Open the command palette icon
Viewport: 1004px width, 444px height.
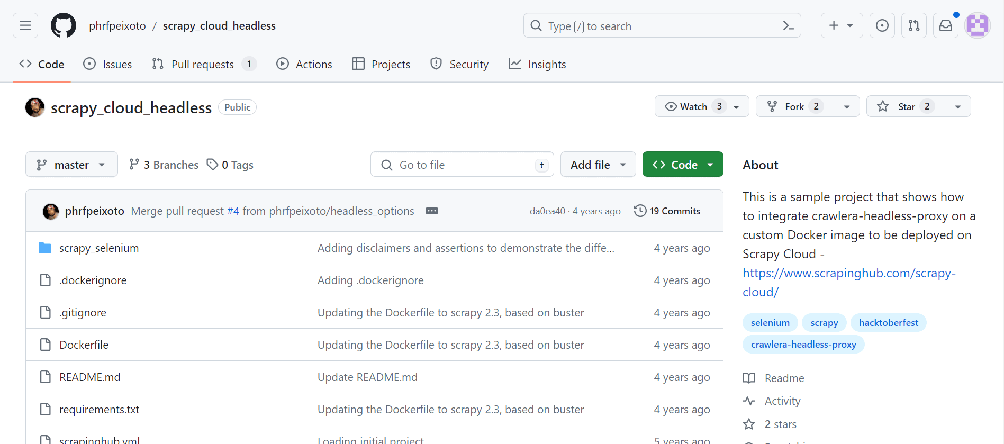[788, 25]
